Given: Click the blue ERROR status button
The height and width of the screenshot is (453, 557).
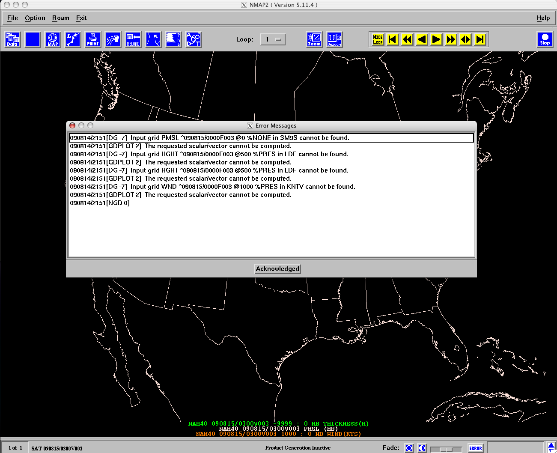Looking at the screenshot, I should [x=475, y=448].
